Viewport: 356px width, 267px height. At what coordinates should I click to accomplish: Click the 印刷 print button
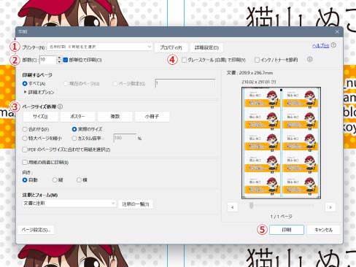(x=287, y=230)
